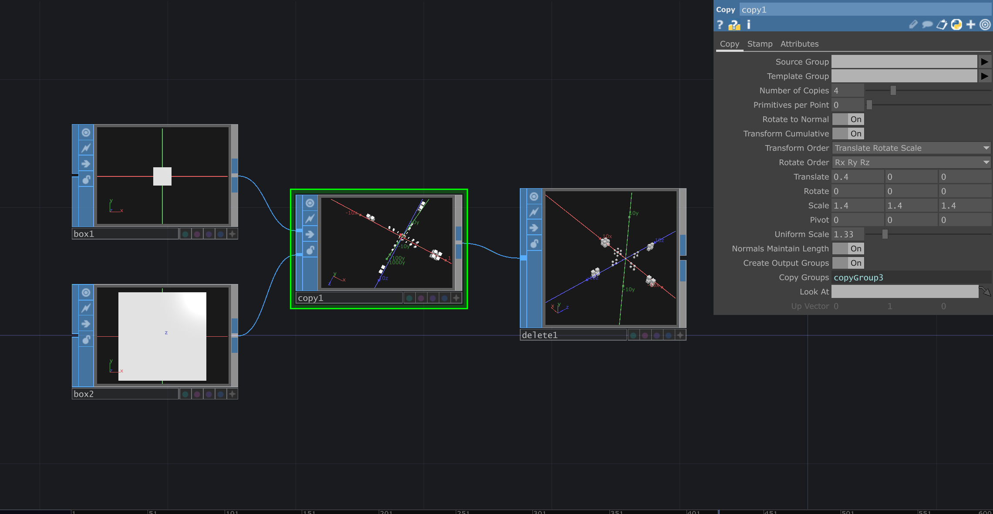Click the lock flag on box2 node
The image size is (993, 514).
[86, 339]
